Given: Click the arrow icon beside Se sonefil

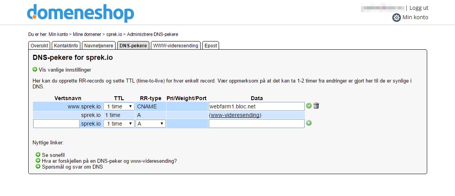Looking at the screenshot, I should tap(38, 155).
